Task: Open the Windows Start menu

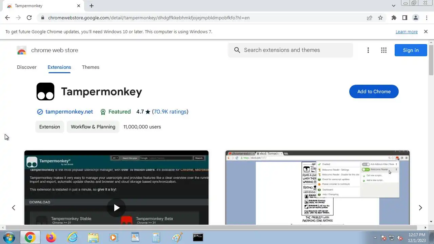Action: 9,237
